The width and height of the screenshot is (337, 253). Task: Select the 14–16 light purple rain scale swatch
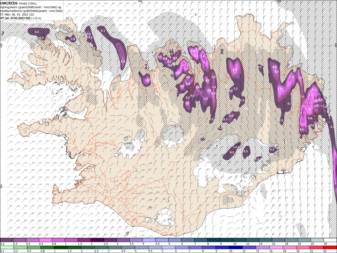click(263, 247)
